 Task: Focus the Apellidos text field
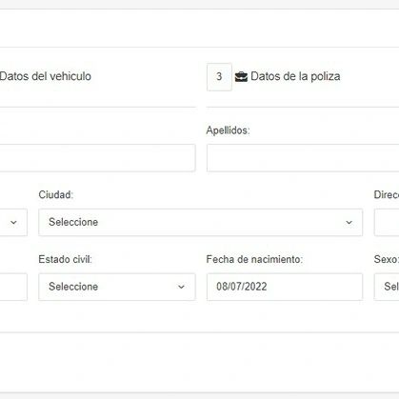pyautogui.click(x=303, y=158)
